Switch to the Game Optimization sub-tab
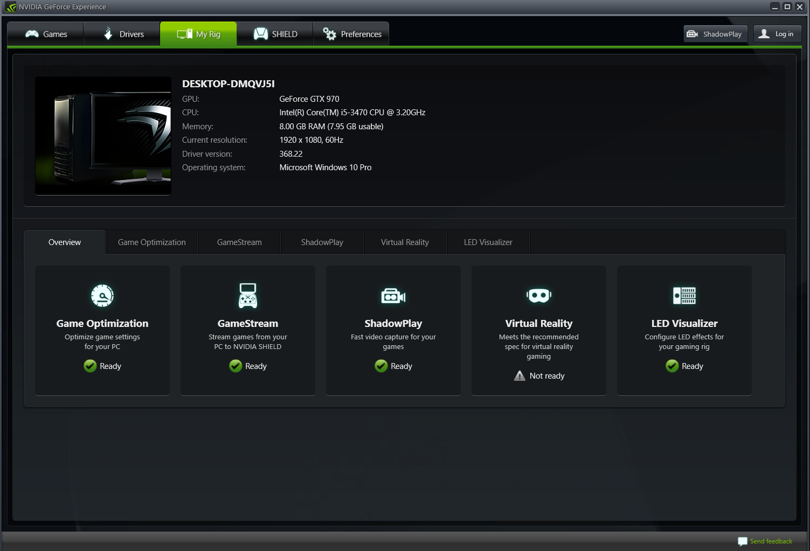Screen dimensions: 810x551 coord(152,242)
